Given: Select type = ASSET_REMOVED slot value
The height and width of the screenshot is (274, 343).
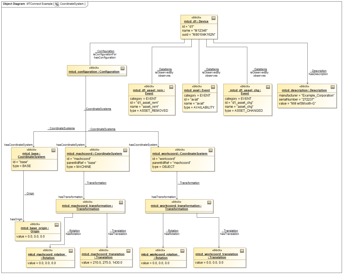Looking at the screenshot, I should pos(149,111).
